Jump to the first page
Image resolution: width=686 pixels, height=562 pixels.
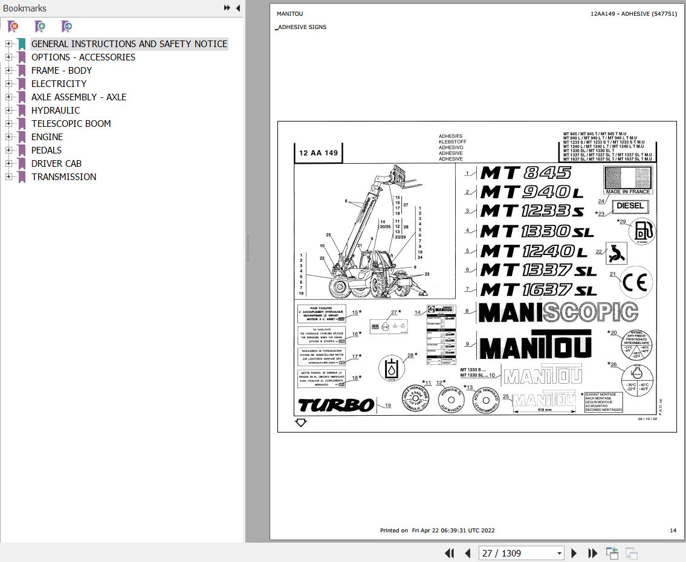pos(450,553)
